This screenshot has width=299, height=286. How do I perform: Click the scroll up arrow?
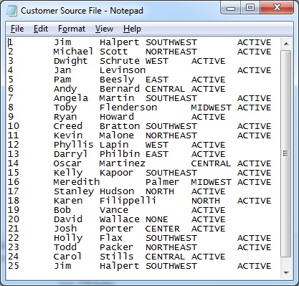(286, 44)
